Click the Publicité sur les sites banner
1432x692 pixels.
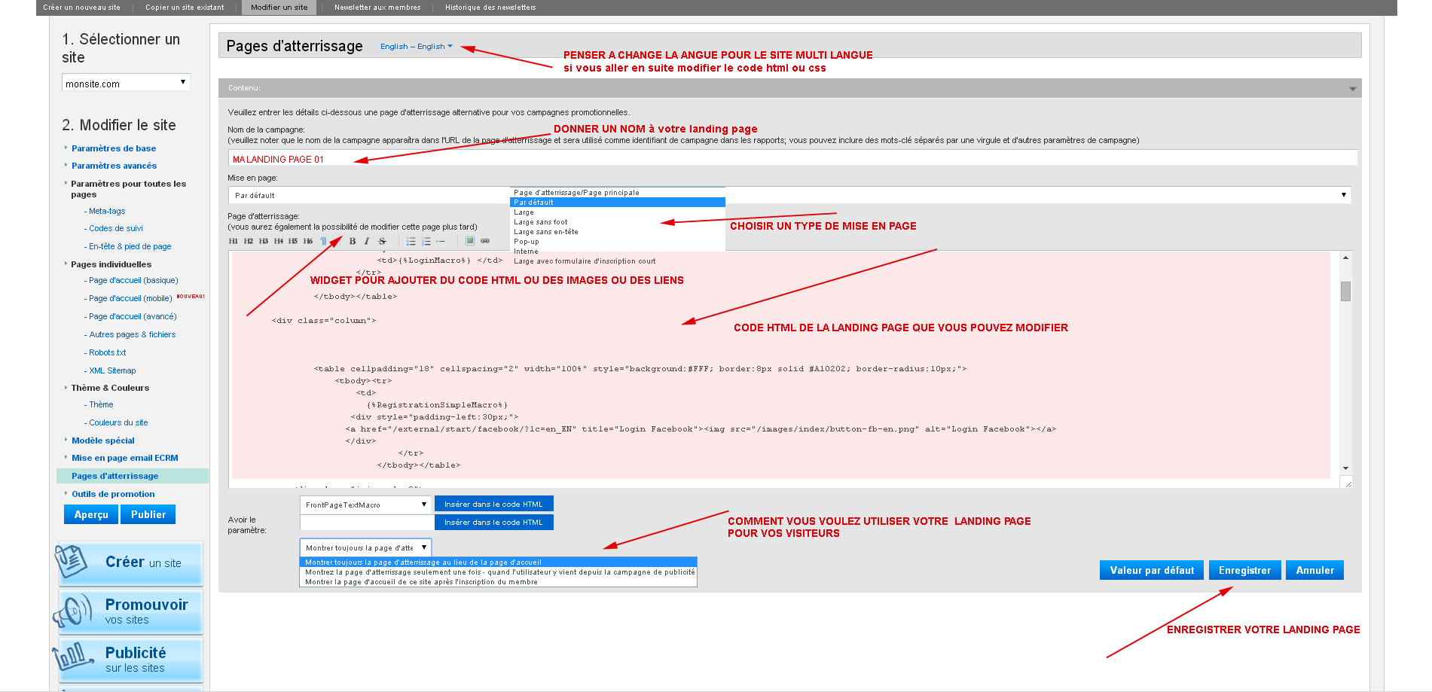[x=130, y=660]
